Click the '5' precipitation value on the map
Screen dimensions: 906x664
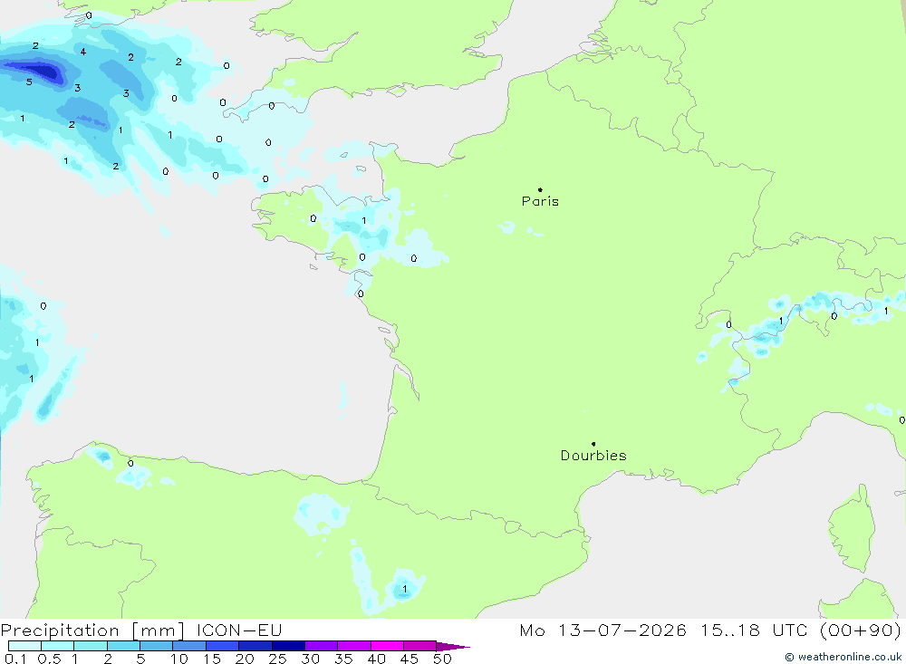point(29,82)
